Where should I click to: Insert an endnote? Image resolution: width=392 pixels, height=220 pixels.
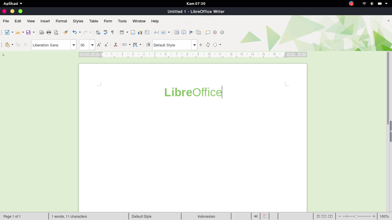coord(184,32)
